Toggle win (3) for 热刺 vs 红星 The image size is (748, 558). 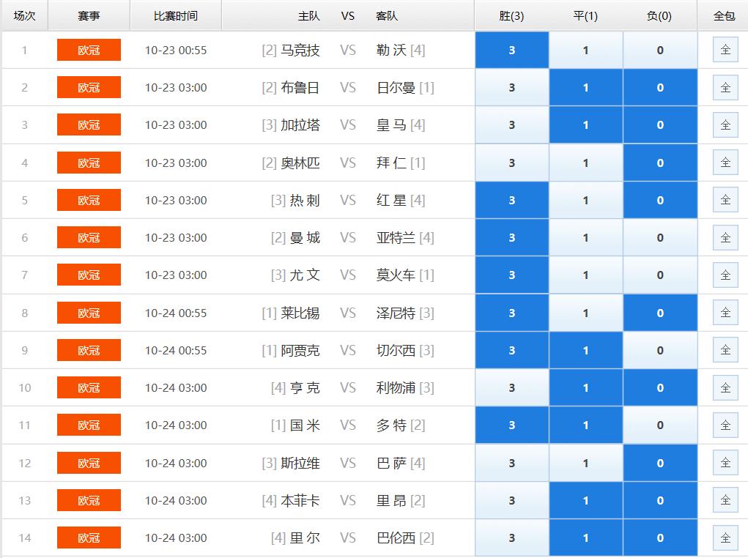[x=512, y=201]
